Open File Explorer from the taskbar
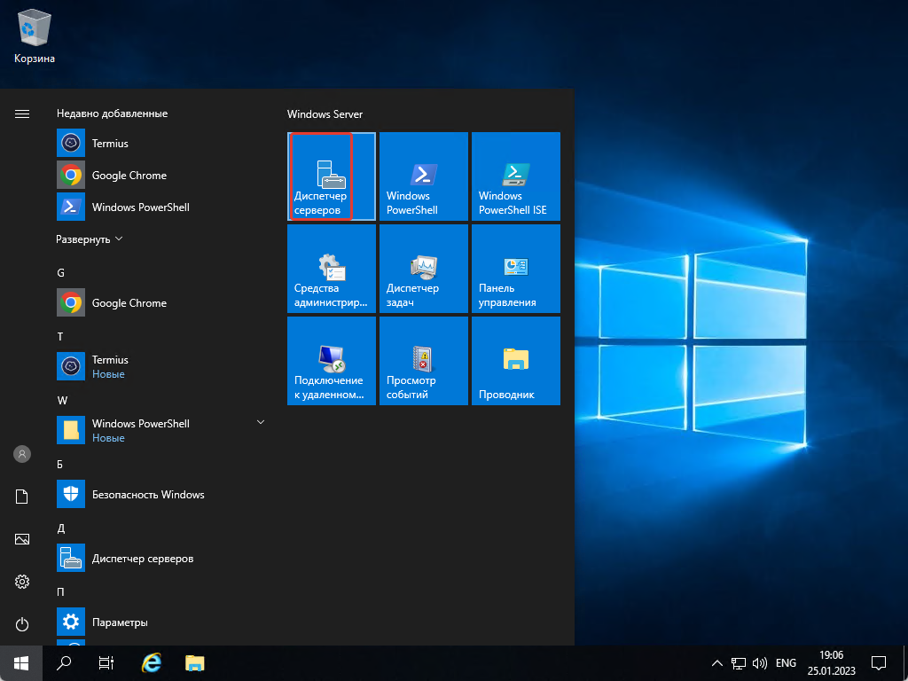 tap(195, 663)
